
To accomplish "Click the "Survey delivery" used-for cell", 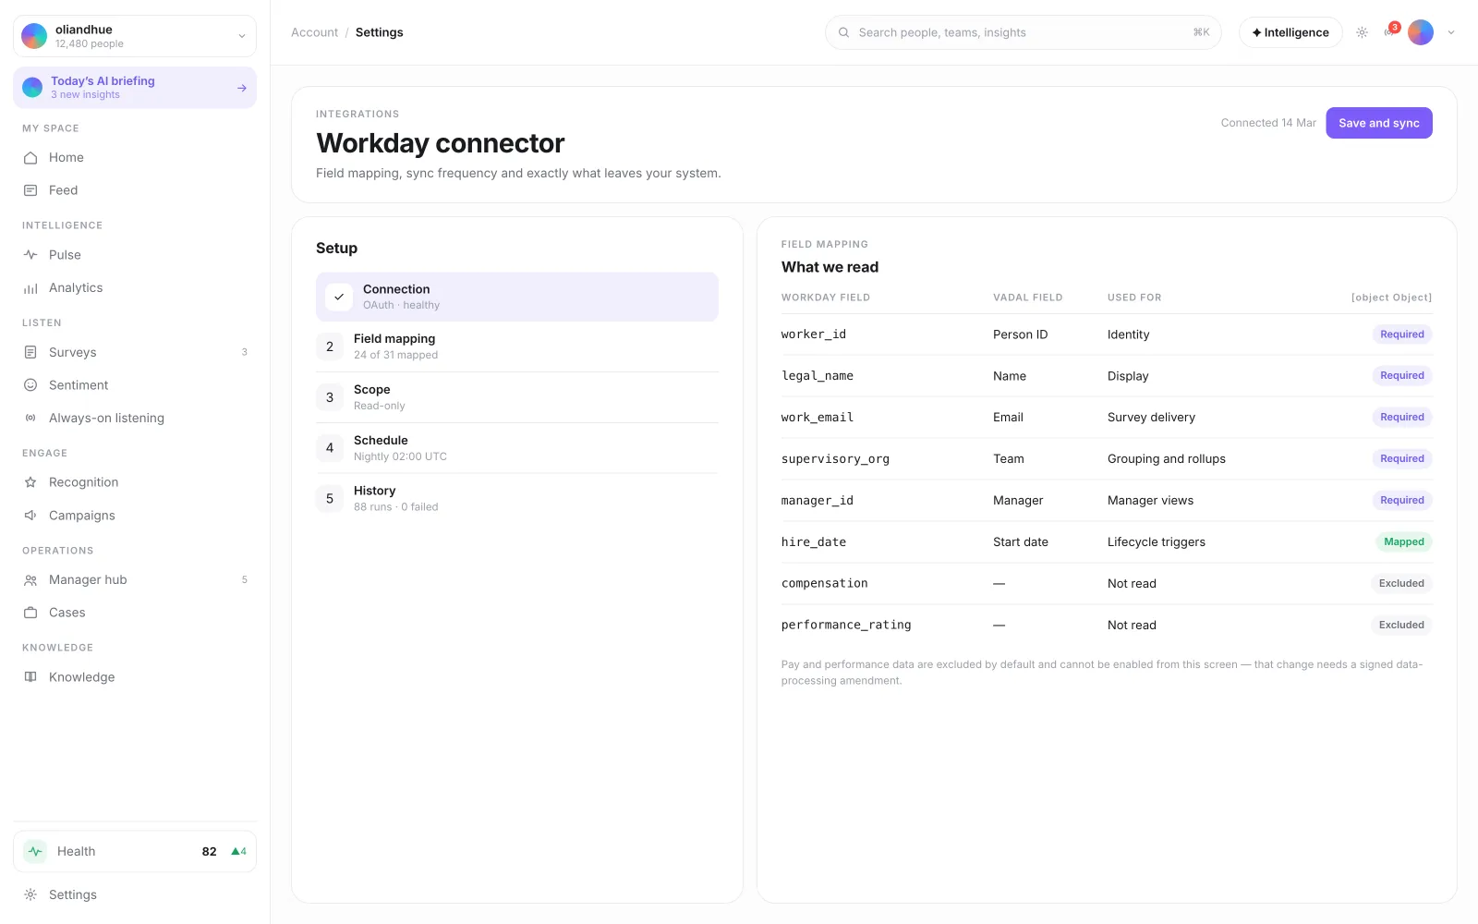I will coord(1151,418).
